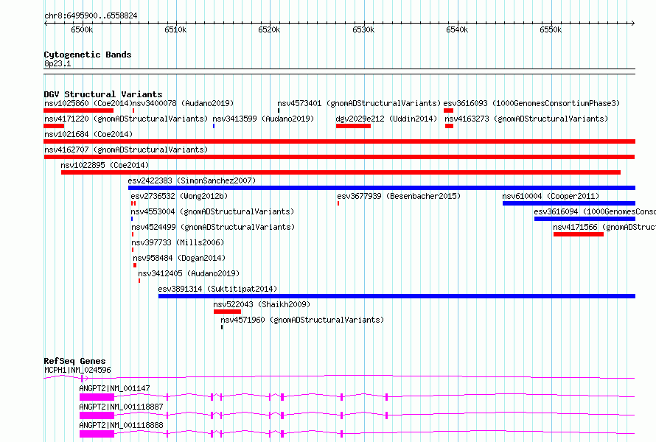Click nsv610004 (Cooper2011) label
The width and height of the screenshot is (656, 442).
[x=551, y=196]
